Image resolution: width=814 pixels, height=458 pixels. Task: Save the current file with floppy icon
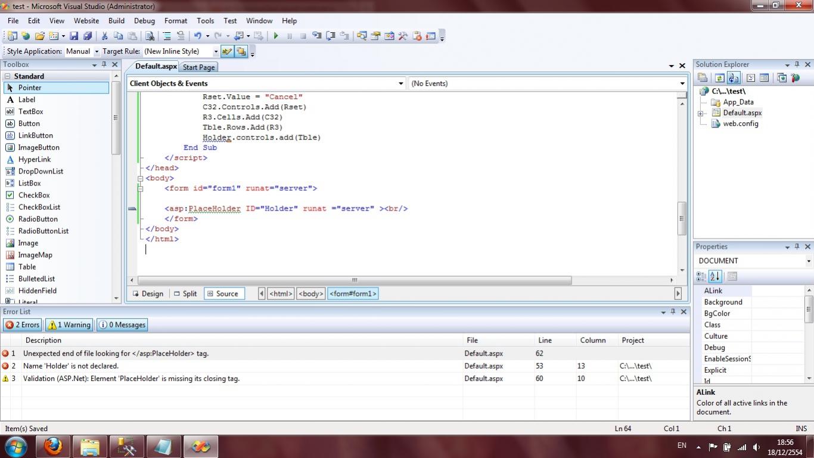pyautogui.click(x=74, y=36)
